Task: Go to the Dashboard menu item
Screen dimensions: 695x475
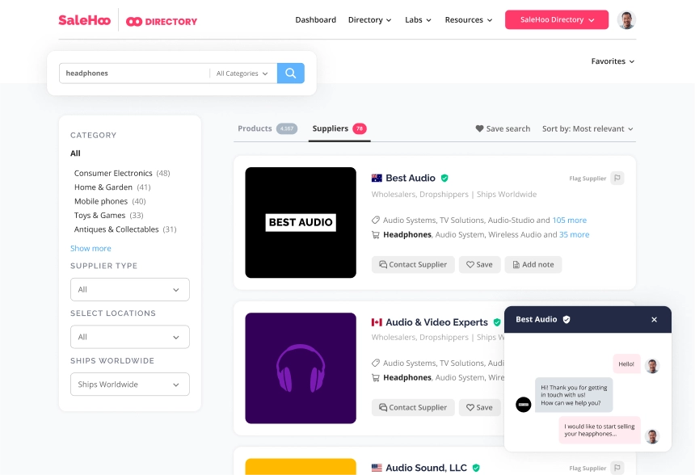Action: (316, 20)
